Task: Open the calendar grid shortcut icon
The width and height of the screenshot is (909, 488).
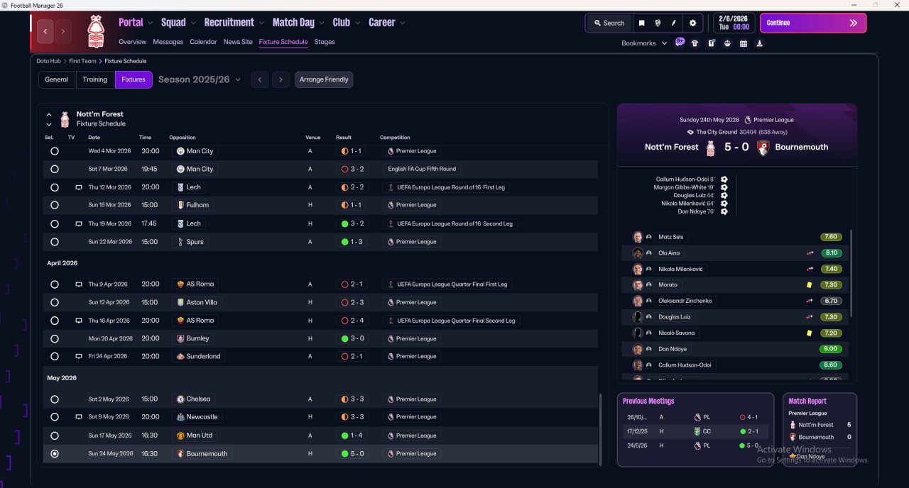Action: [x=744, y=43]
